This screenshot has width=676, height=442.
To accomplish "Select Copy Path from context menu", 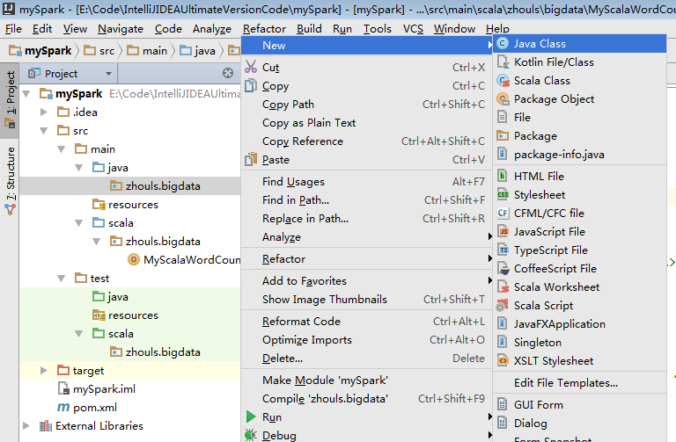I will click(x=366, y=105).
